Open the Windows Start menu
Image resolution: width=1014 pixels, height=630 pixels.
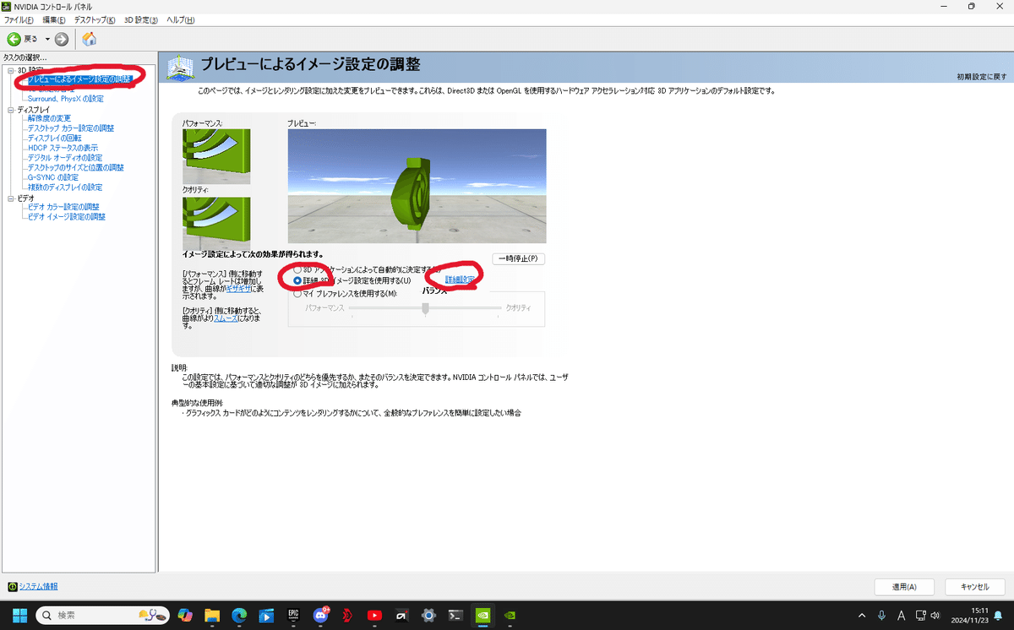[19, 616]
